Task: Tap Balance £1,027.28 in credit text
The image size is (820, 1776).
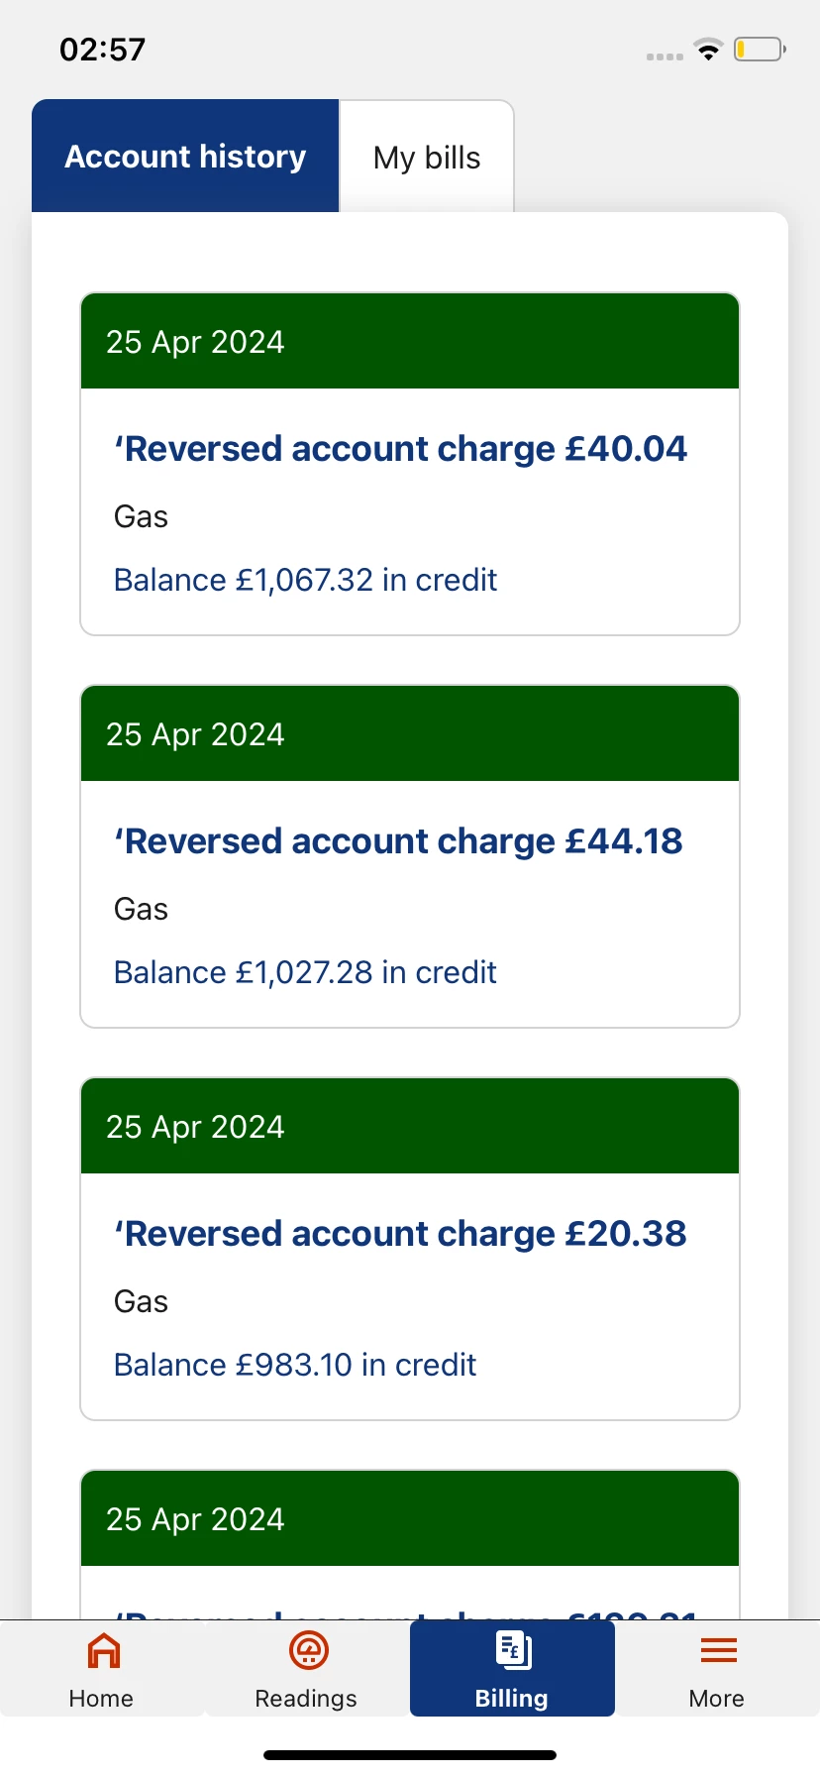Action: (305, 972)
